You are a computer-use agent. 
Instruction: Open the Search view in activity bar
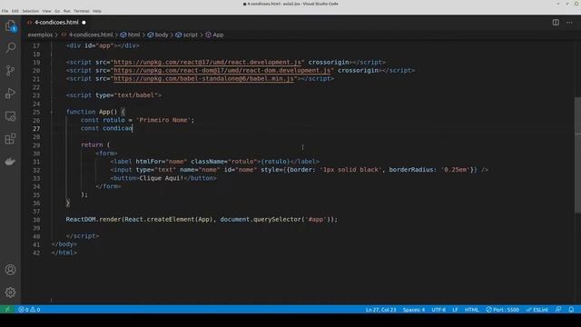(10, 47)
